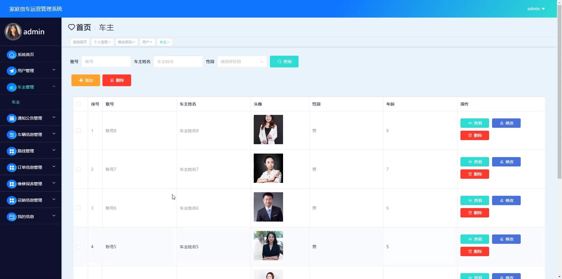Expand 我的信息 chevron
Screen dimensions: 562x279
tap(54, 216)
